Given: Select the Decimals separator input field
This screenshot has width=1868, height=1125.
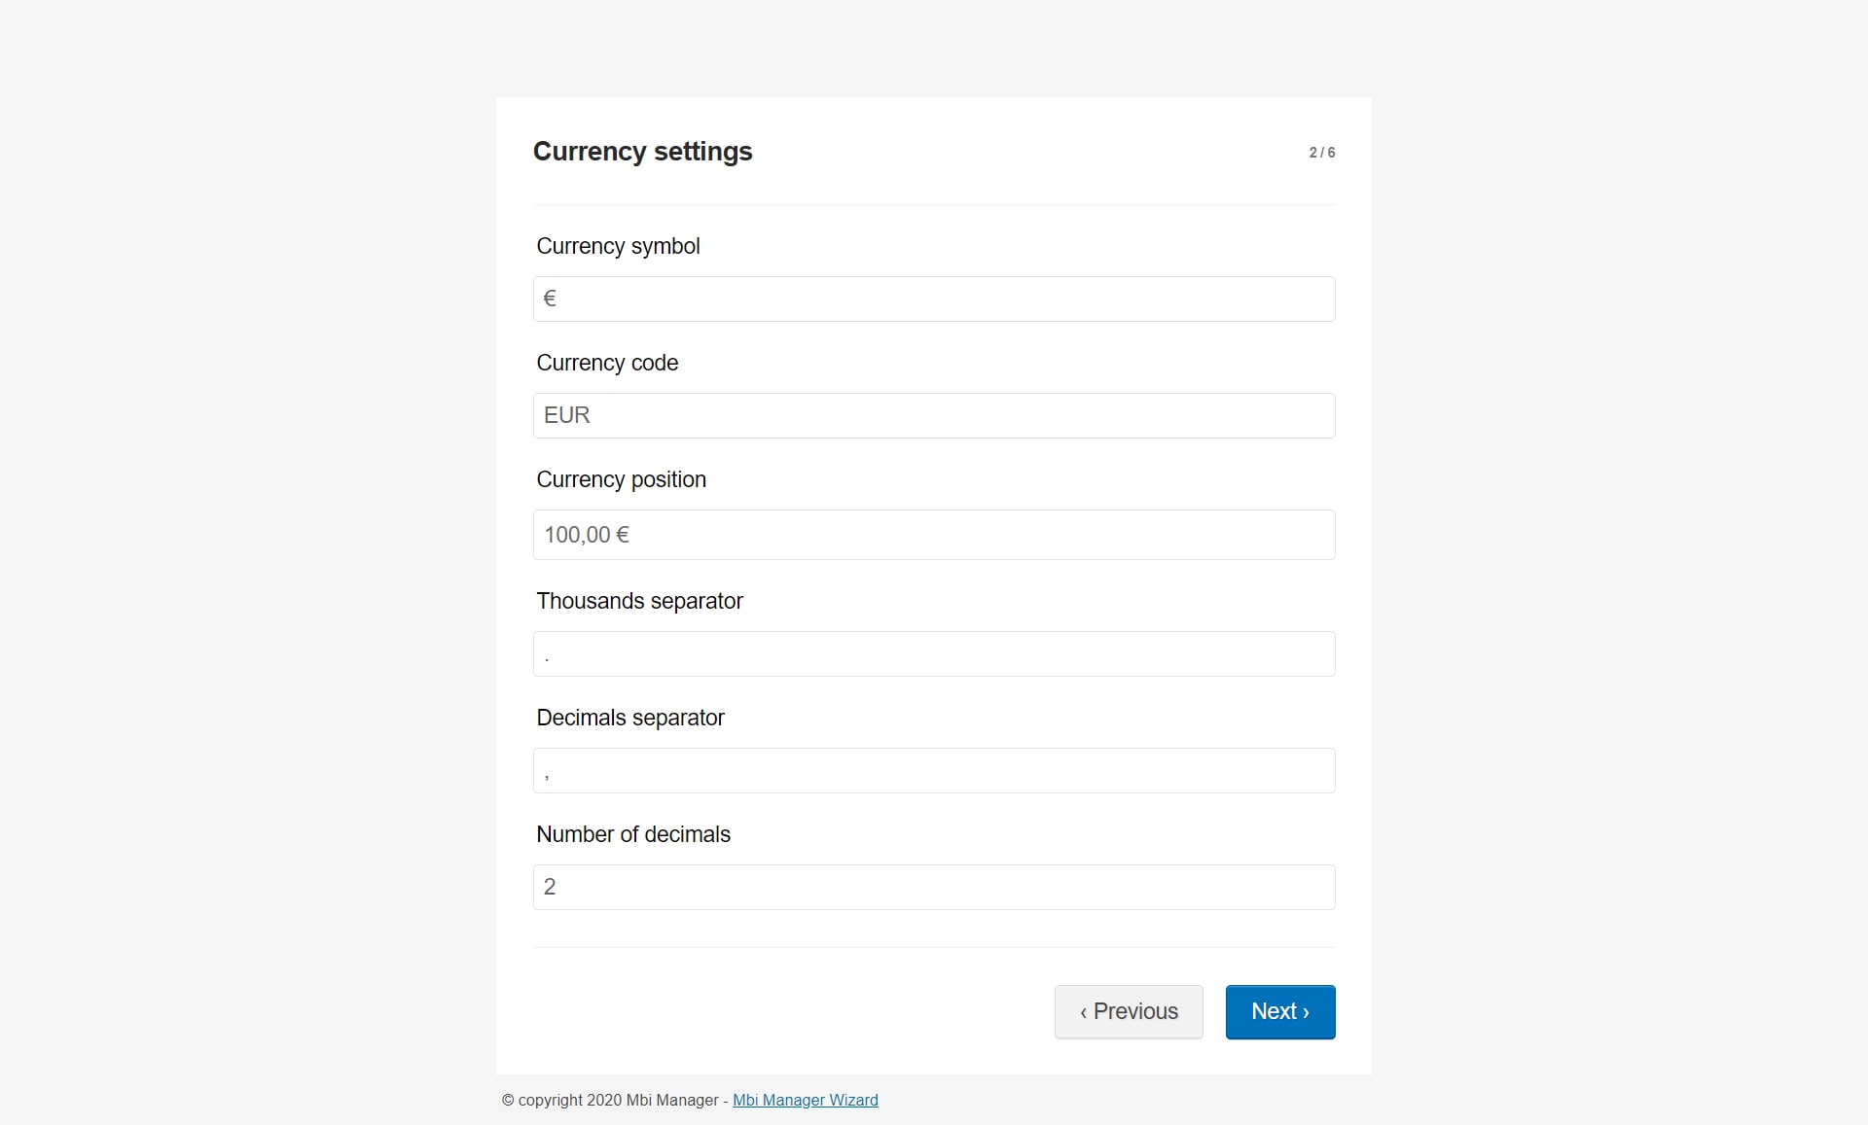Looking at the screenshot, I should pyautogui.click(x=934, y=770).
